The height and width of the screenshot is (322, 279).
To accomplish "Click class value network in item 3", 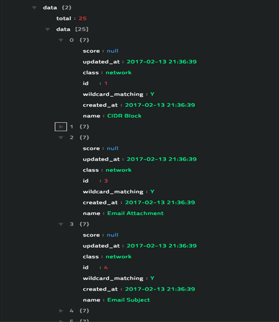I will [x=118, y=257].
